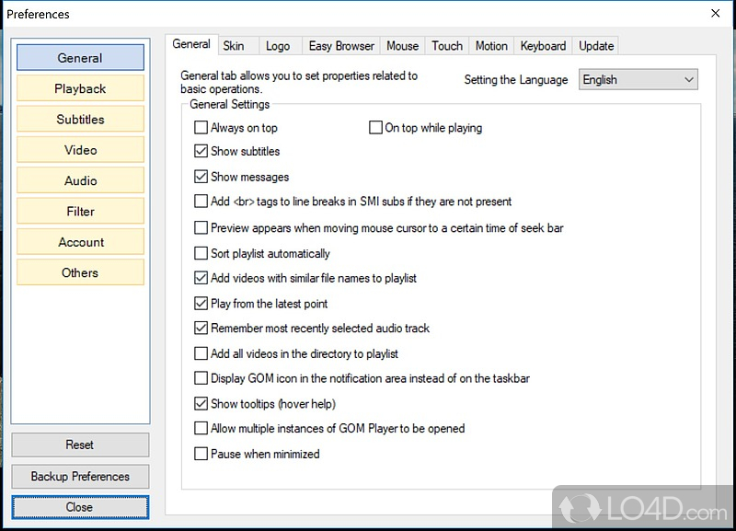Image resolution: width=736 pixels, height=531 pixels.
Task: Open the Easy Browser tab
Action: coord(341,46)
